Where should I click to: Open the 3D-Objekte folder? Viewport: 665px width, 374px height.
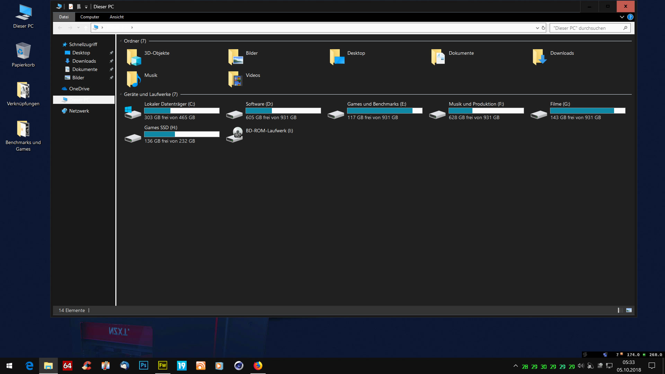pyautogui.click(x=134, y=57)
